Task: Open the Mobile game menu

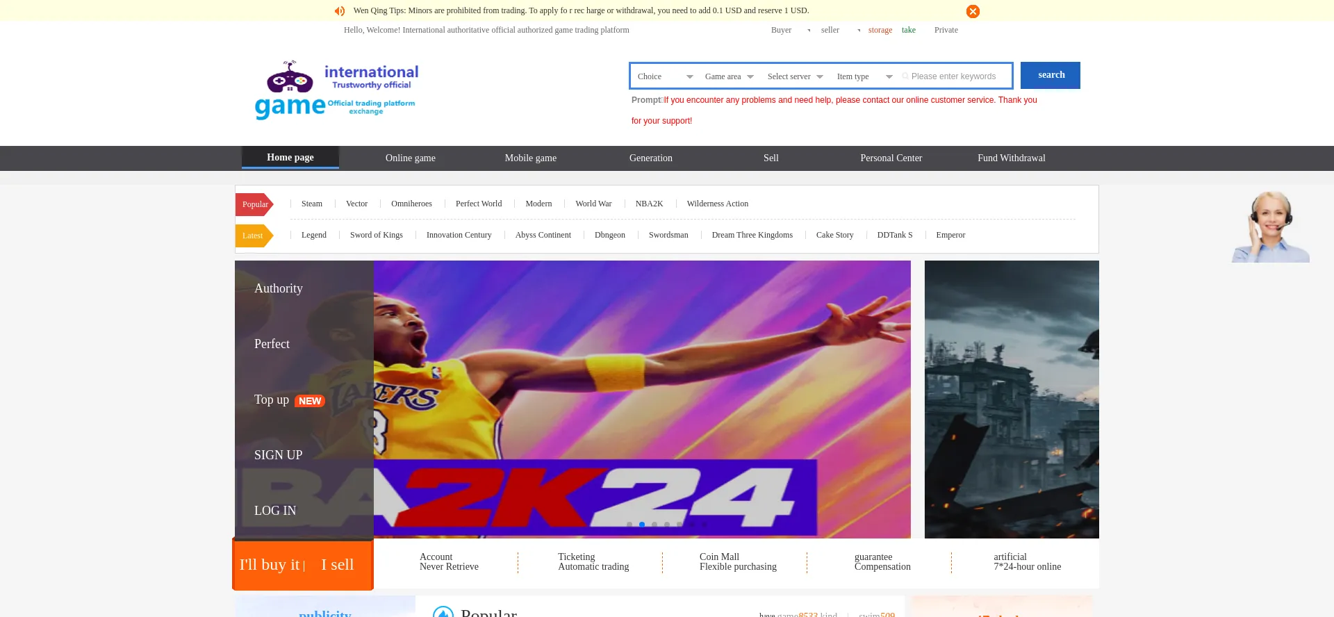Action: [531, 158]
